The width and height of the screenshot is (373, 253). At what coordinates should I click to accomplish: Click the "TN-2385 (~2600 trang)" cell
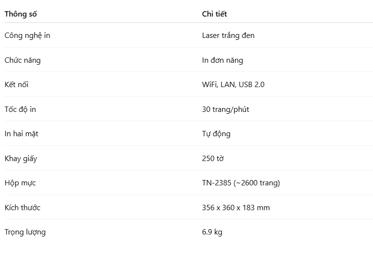click(241, 183)
